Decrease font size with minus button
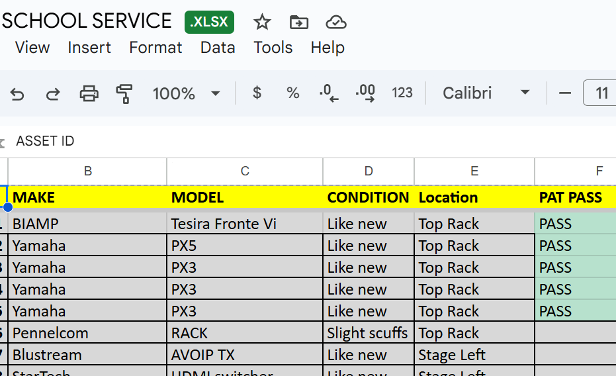Image resolution: width=616 pixels, height=376 pixels. (564, 93)
